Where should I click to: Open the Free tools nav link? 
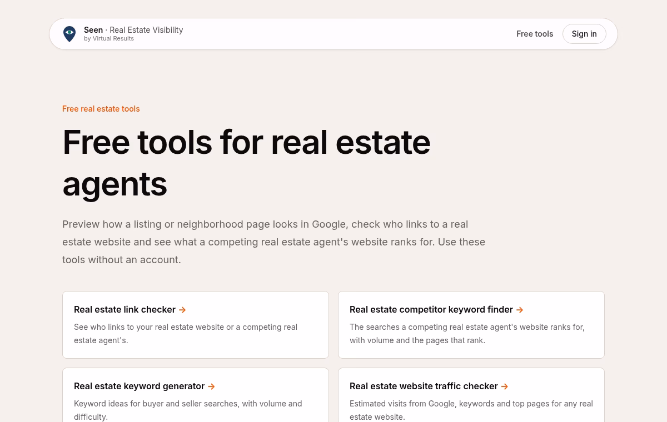(x=535, y=34)
